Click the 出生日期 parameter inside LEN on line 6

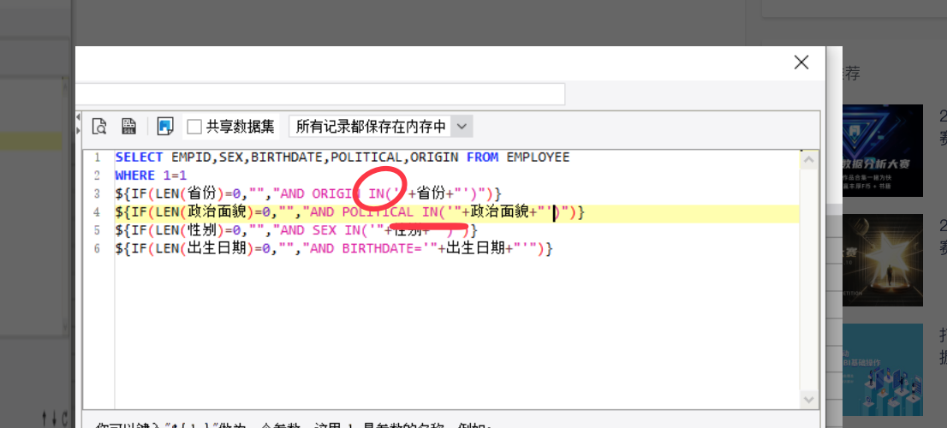217,249
